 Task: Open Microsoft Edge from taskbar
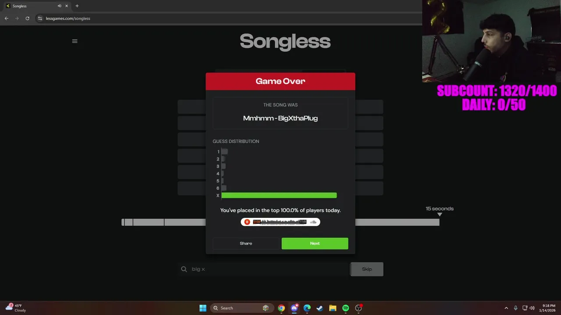[307, 308]
